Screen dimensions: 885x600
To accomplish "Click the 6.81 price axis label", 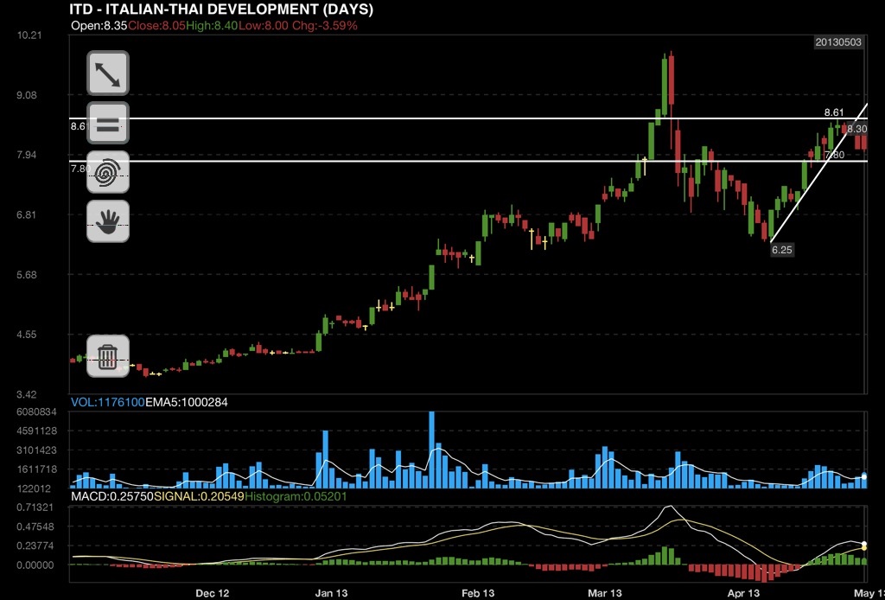I will click(27, 214).
